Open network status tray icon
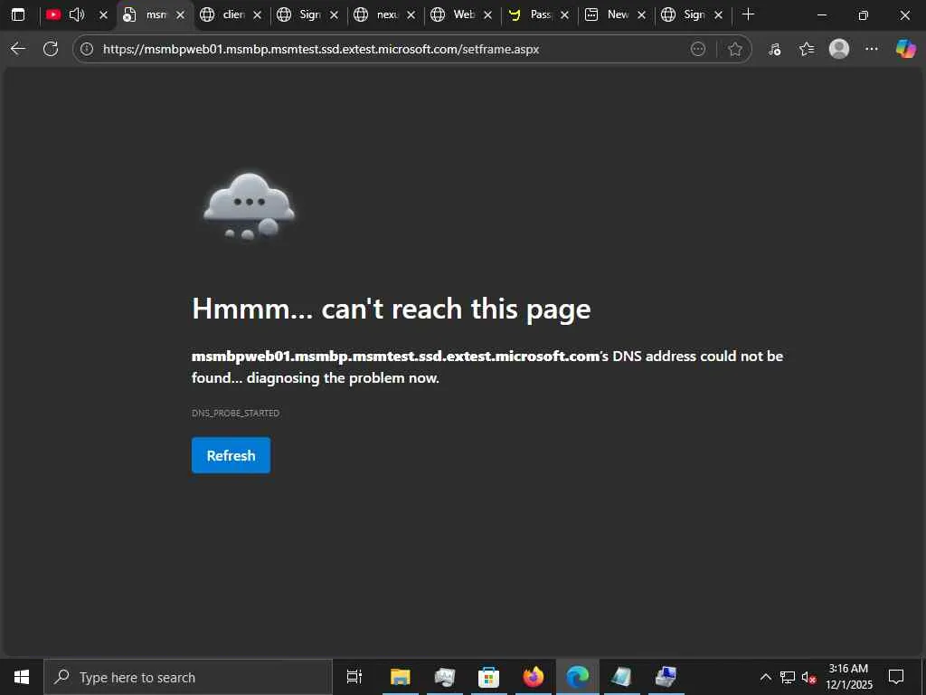 coord(788,677)
